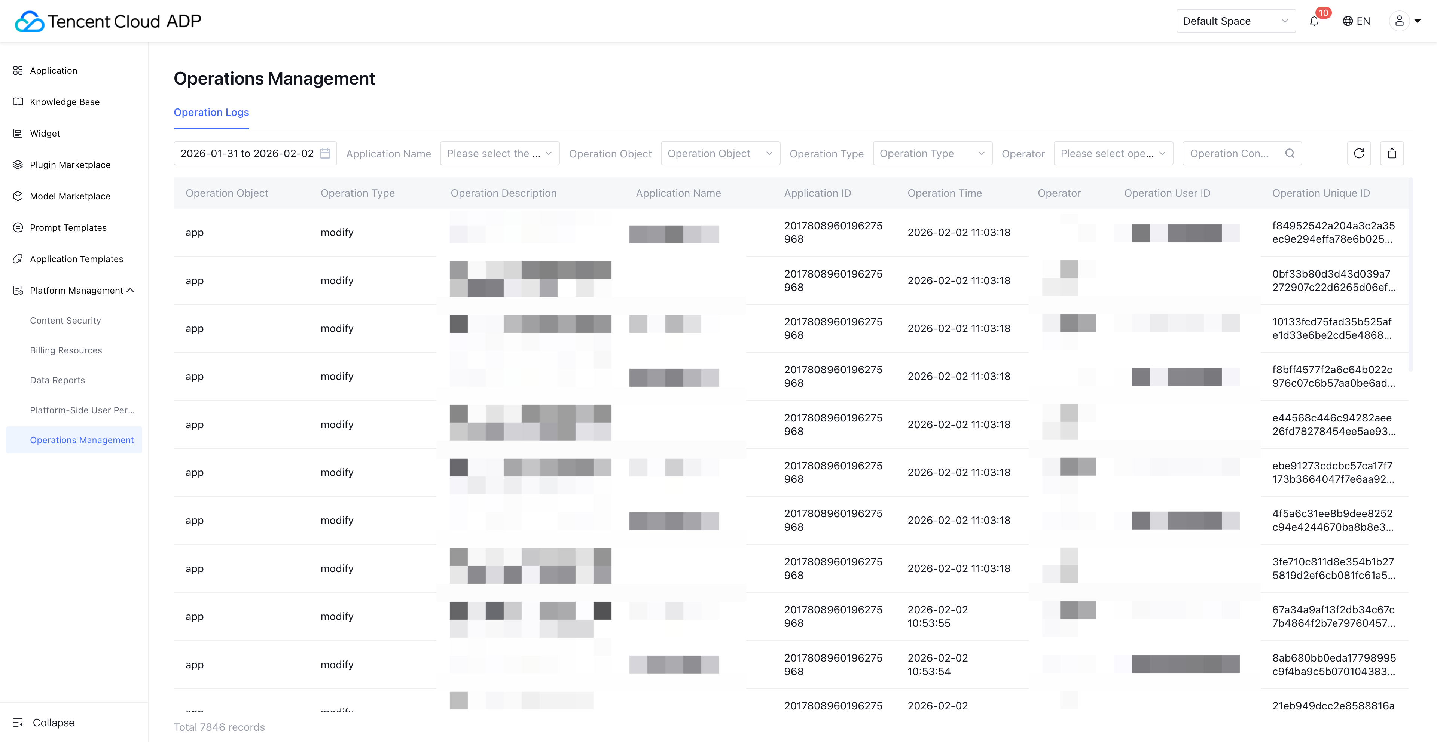
Task: Click the export logs icon
Action: (1392, 153)
